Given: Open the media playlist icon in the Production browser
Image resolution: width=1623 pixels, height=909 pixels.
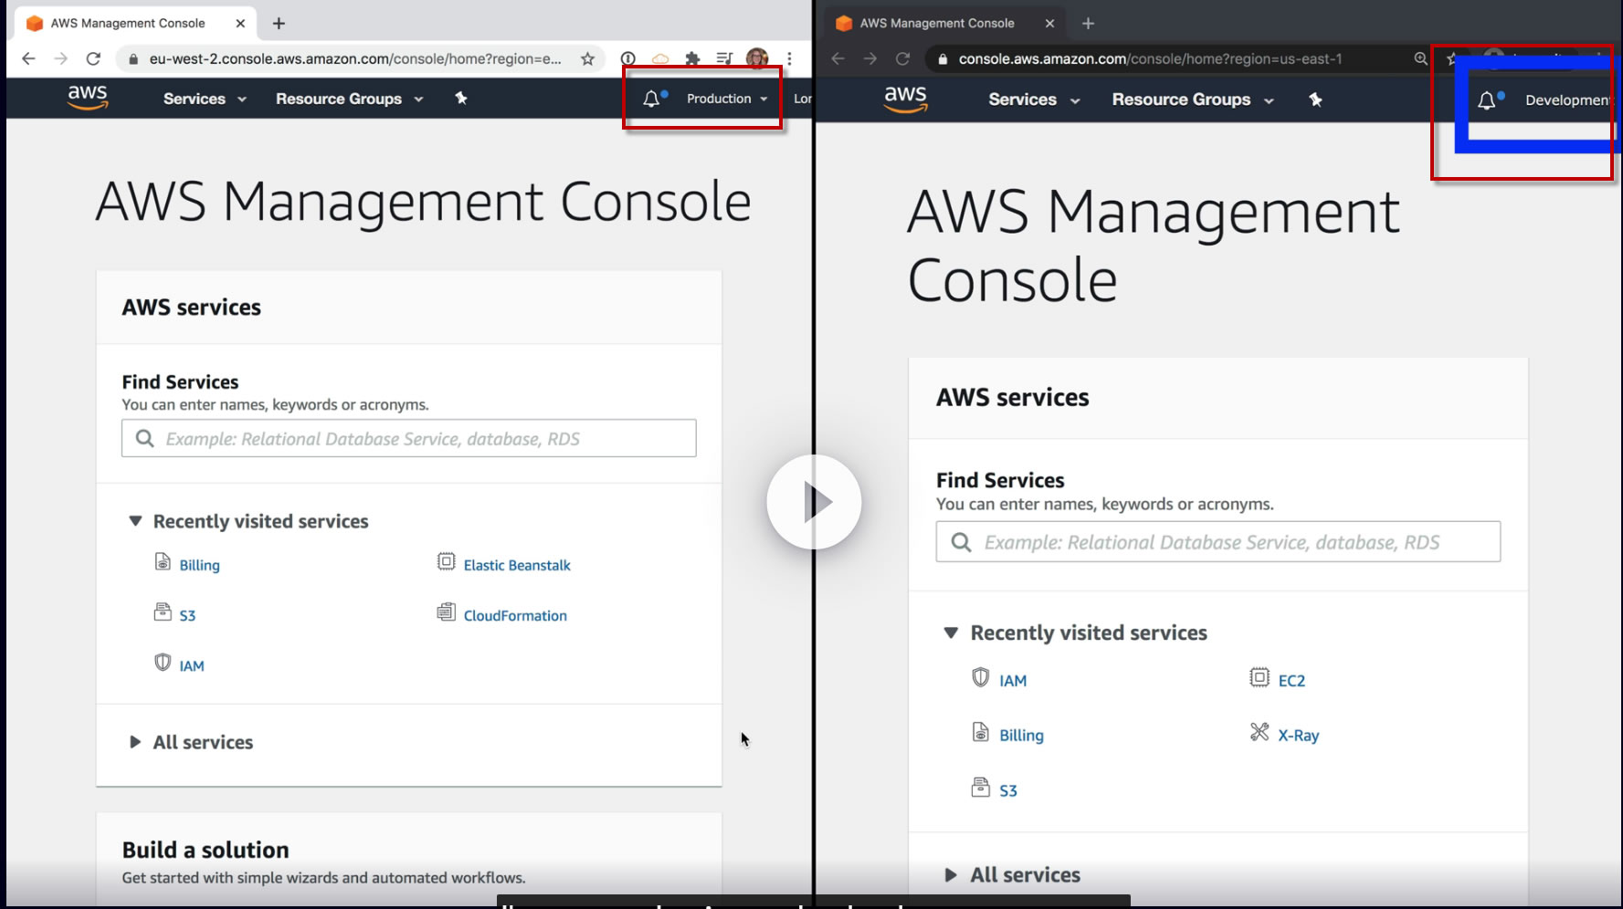Looking at the screenshot, I should coord(724,58).
